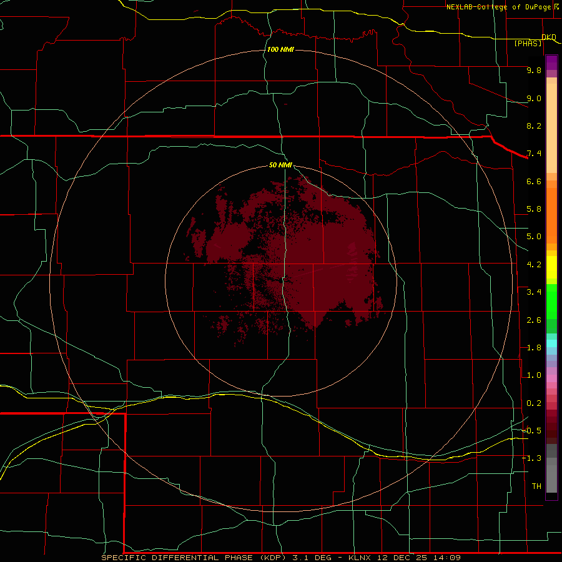Click the -0.5 scale label

[x=532, y=430]
